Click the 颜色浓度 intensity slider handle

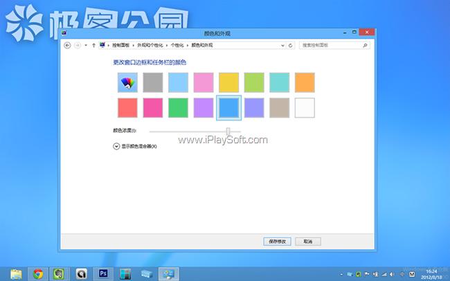click(x=228, y=130)
